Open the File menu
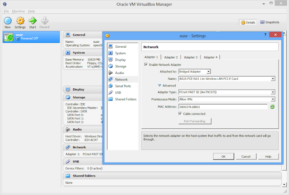289x195 pixels. click(6, 11)
